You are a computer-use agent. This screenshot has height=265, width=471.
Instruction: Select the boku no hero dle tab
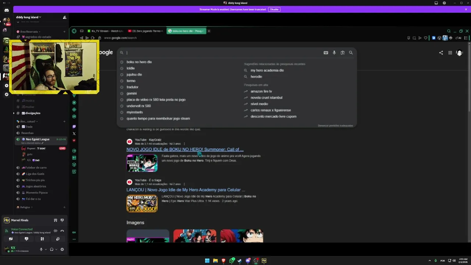[x=186, y=31]
